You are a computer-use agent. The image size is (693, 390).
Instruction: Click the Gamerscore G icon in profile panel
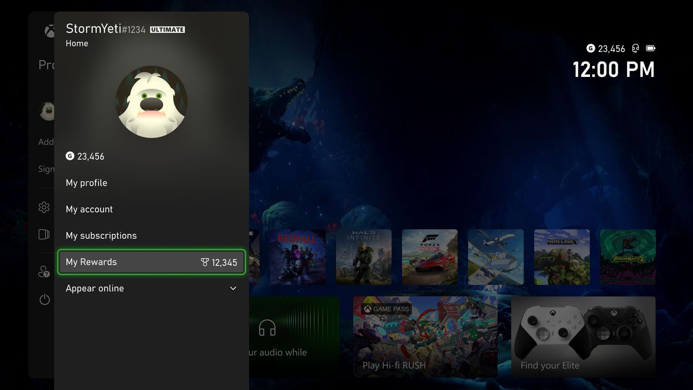click(x=70, y=156)
